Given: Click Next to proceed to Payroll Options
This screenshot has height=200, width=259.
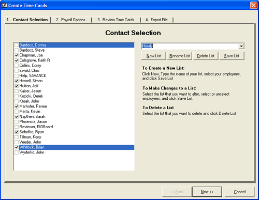Looking at the screenshot, I should (x=207, y=192).
